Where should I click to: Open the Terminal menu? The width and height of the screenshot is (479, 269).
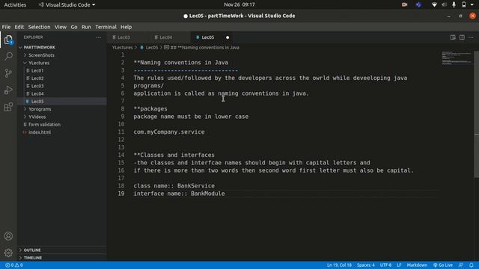(106, 27)
